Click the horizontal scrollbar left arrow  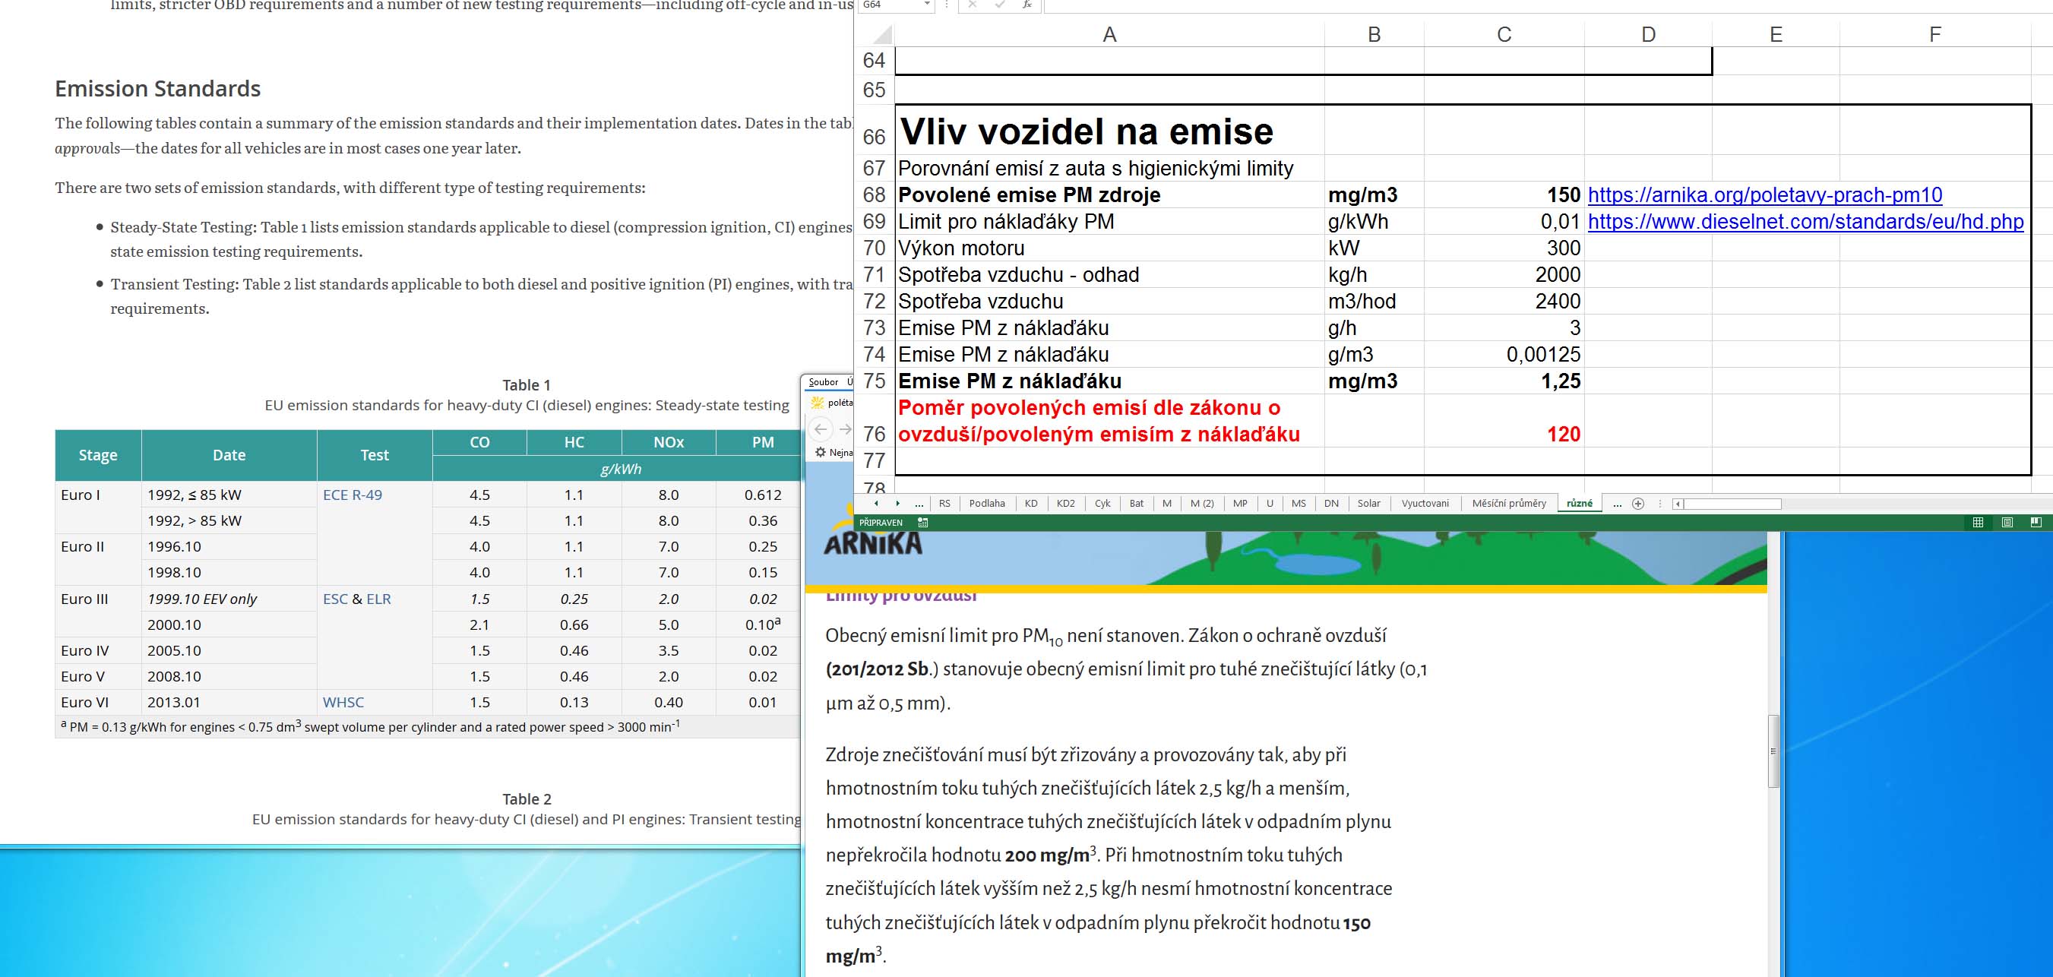[x=1678, y=504]
